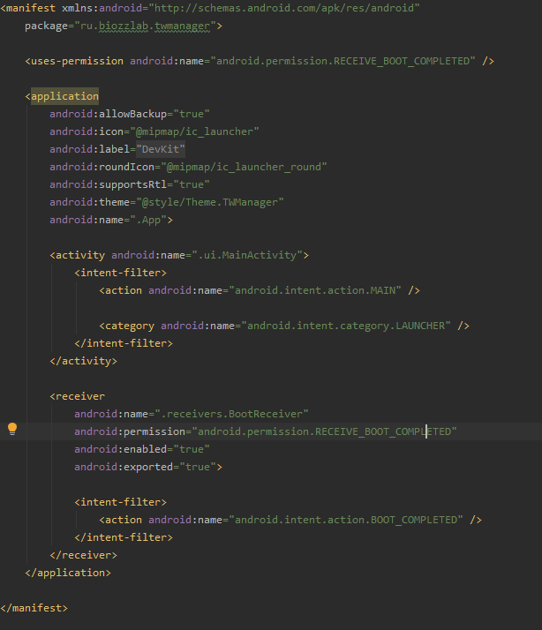Click the yellow lightbulb quick-fix icon
Image resolution: width=542 pixels, height=630 pixels.
coord(12,429)
